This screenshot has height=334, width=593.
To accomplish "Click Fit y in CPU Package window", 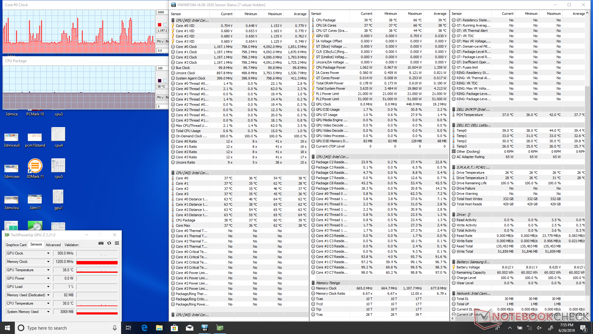I will coord(160,97).
